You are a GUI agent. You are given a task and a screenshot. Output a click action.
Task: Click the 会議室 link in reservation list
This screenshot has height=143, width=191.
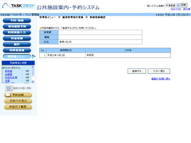pyautogui.click(x=9, y=74)
